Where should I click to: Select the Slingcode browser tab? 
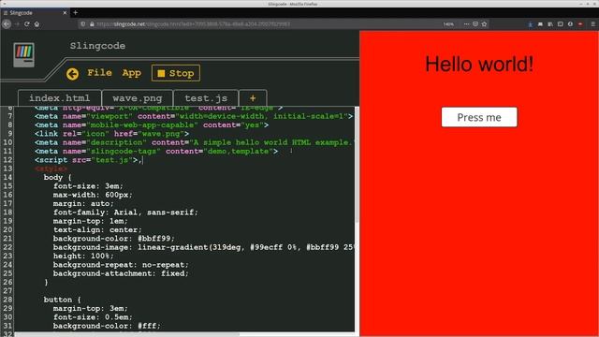35,12
